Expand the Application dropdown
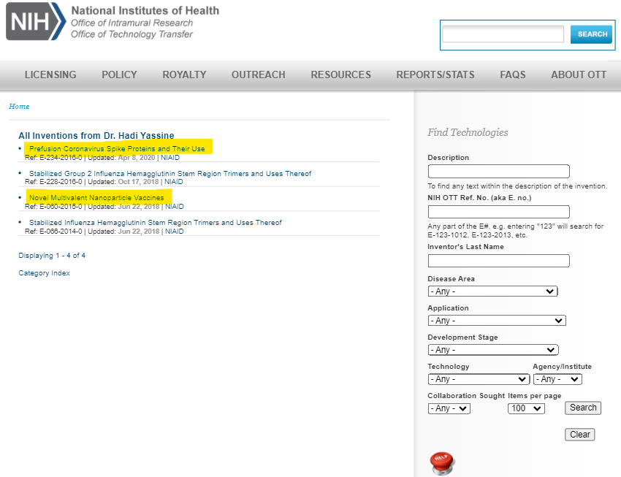 (x=497, y=321)
